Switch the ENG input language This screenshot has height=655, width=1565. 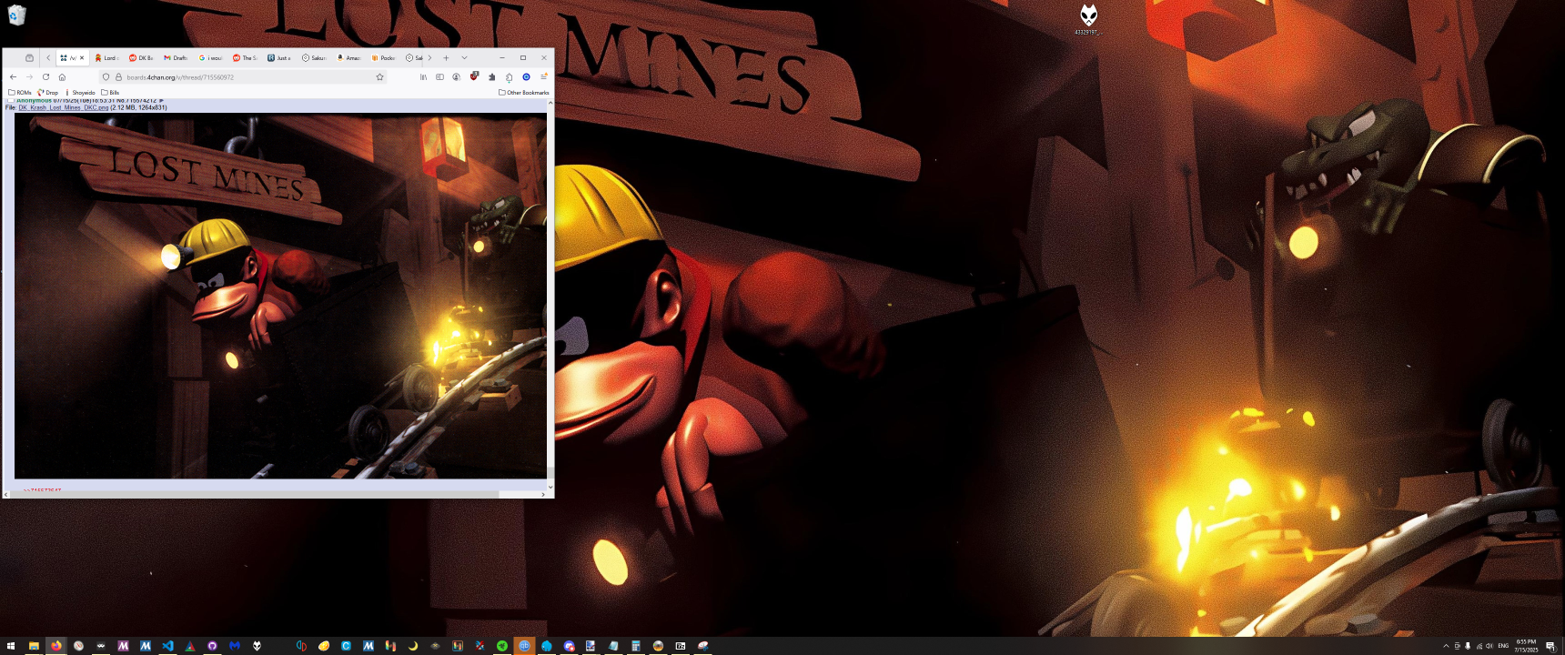[x=1503, y=646]
